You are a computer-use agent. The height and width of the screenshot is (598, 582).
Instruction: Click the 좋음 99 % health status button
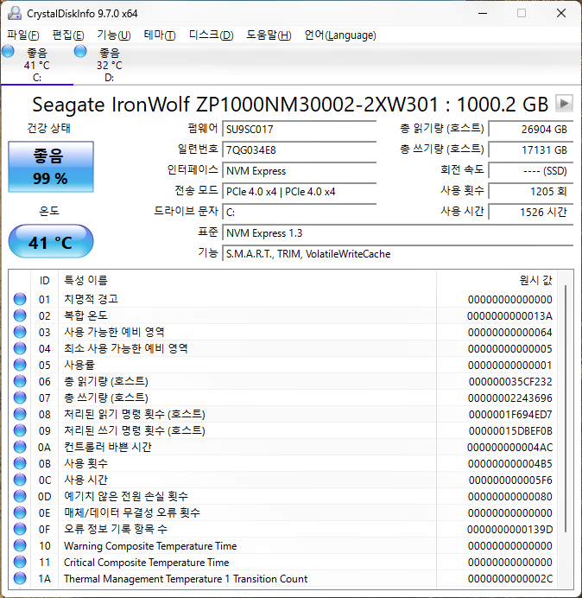click(x=51, y=167)
